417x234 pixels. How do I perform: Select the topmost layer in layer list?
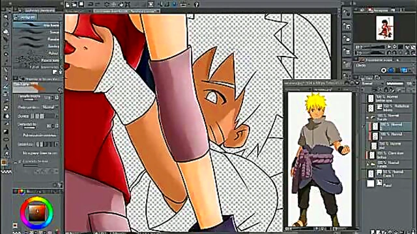pos(390,98)
